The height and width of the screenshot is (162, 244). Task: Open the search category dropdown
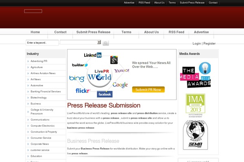pos(81,42)
